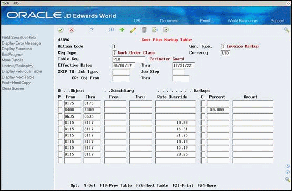Screen dimensions: 292x191
Task: Click the scroll up arrow icon
Action: (x=288, y=166)
